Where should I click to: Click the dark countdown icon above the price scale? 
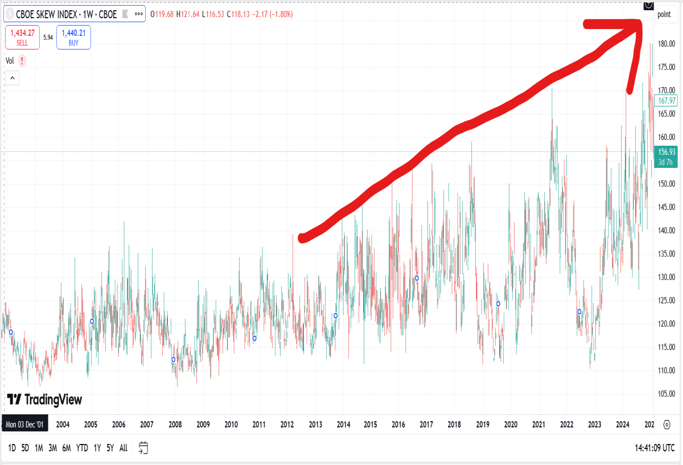coord(648,5)
